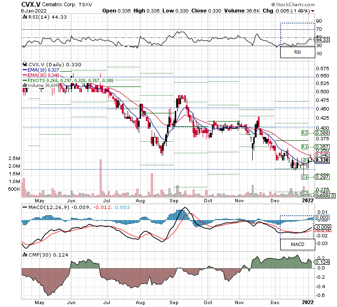Click the -0.009 MACD line value tag
Screen dimensions: 337x307
pos(323,227)
